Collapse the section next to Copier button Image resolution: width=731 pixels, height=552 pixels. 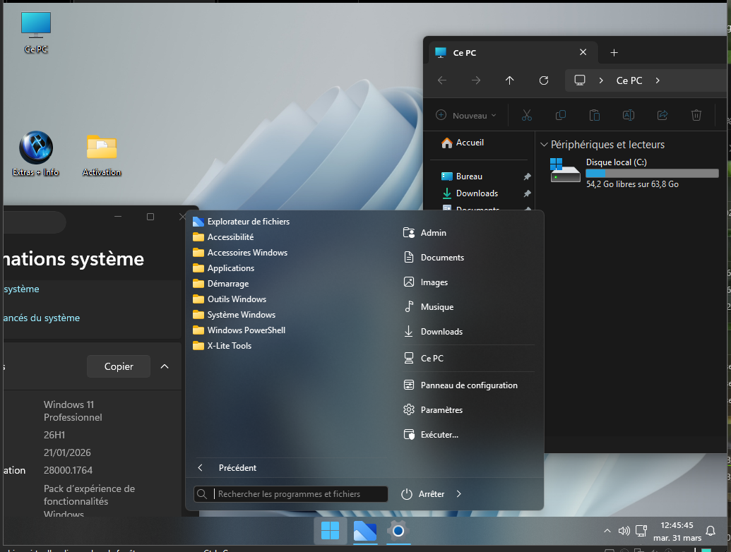click(x=165, y=366)
